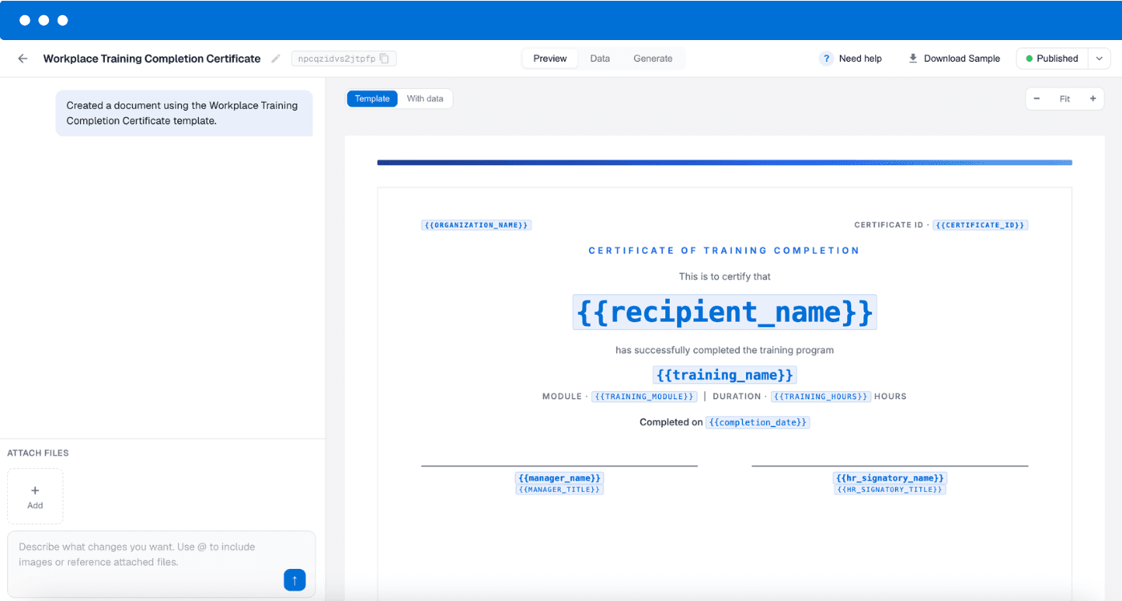Select Fit zoom option

[x=1064, y=99]
